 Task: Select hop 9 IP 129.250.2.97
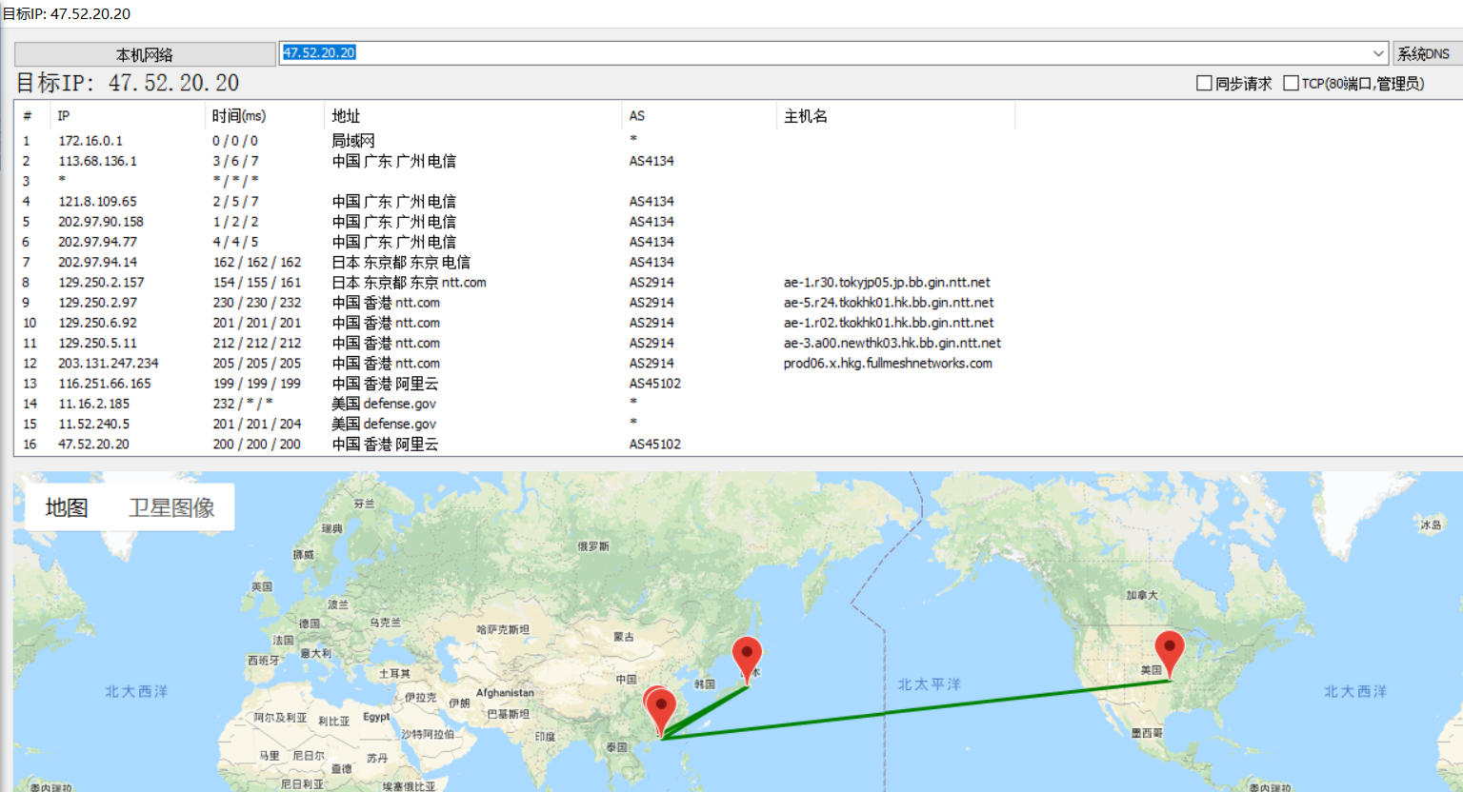tap(98, 303)
